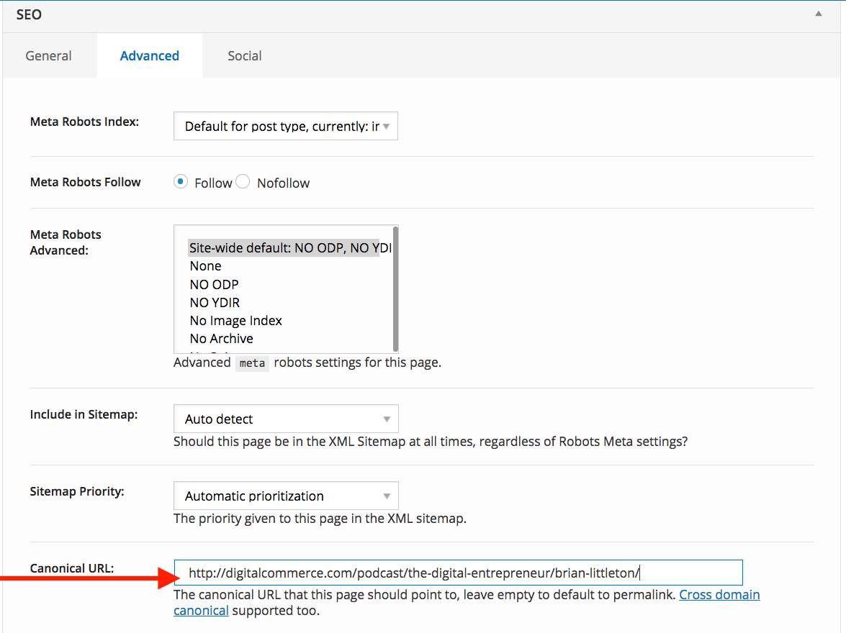Click the Canonical URL field label

(72, 568)
